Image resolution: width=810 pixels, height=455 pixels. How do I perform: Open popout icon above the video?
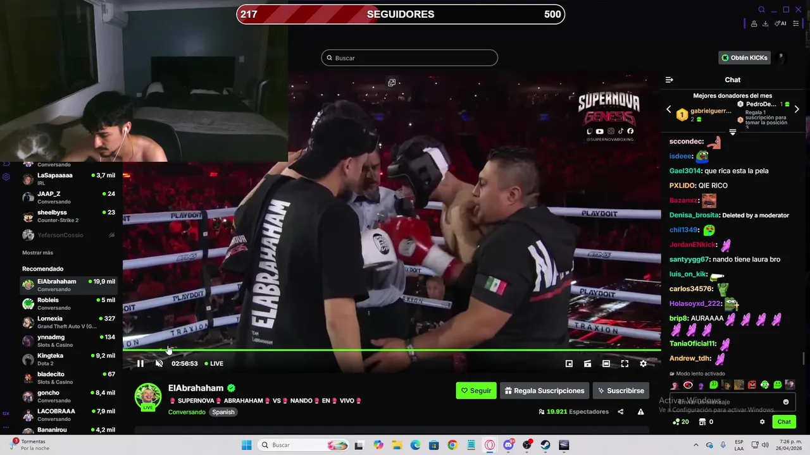click(392, 82)
